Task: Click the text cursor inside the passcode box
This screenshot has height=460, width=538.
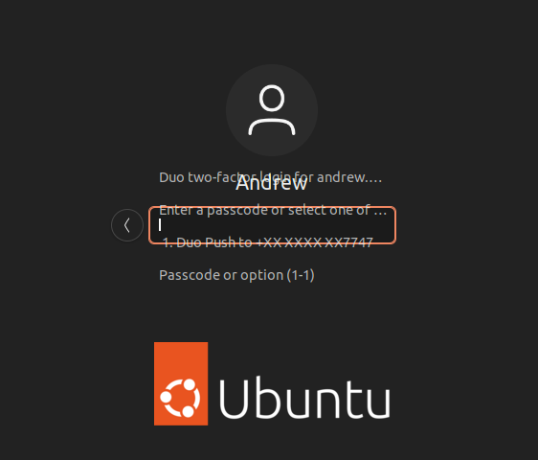Action: click(160, 225)
